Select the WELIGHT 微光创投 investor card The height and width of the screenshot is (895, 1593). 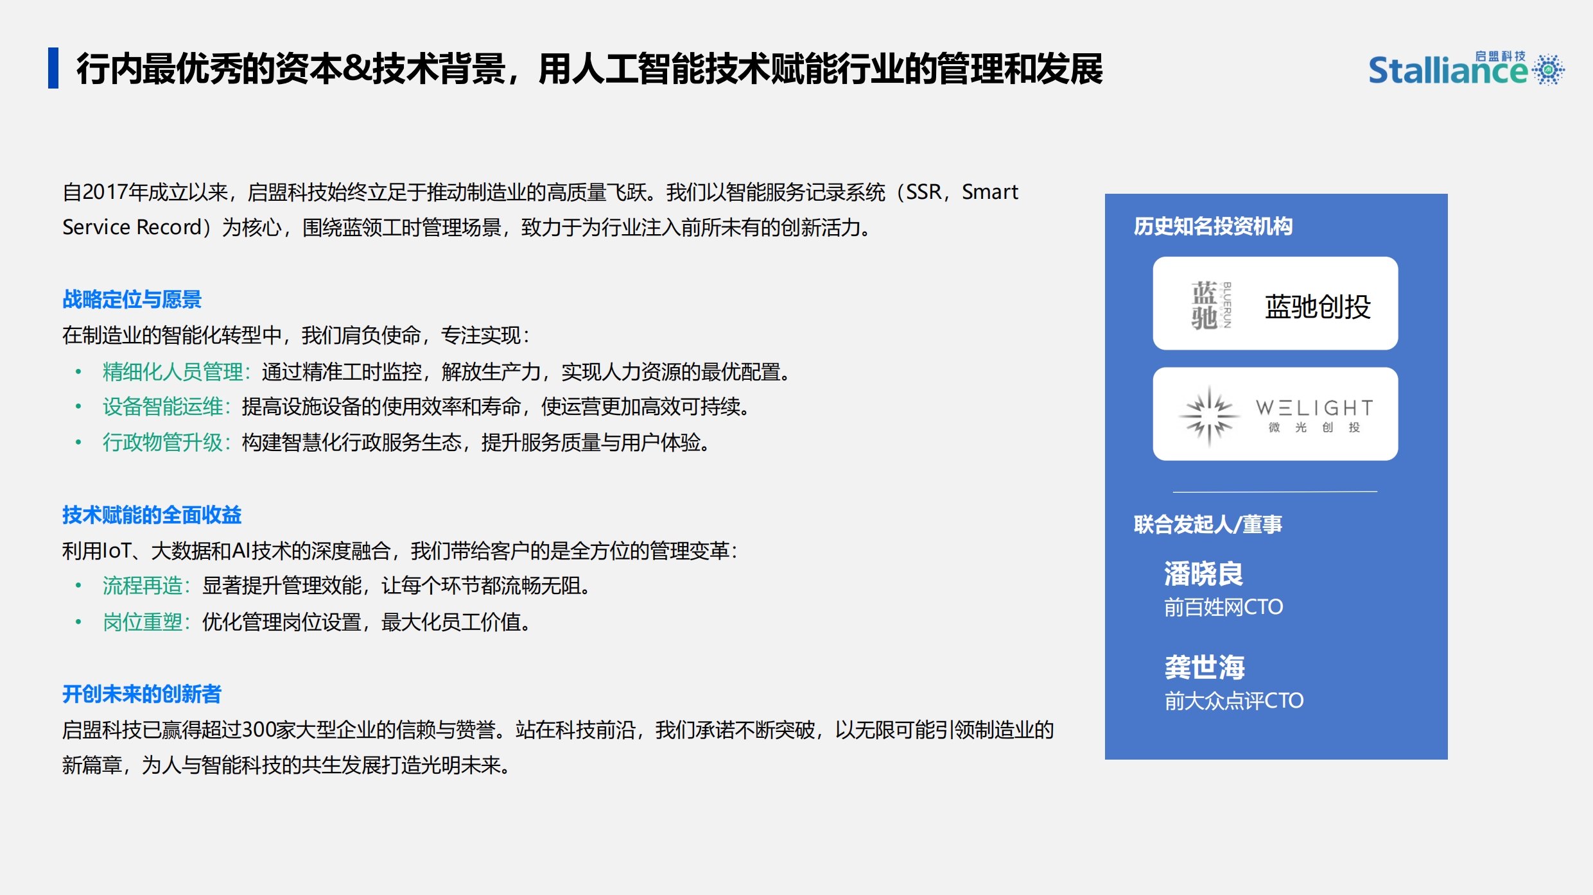(x=1275, y=414)
